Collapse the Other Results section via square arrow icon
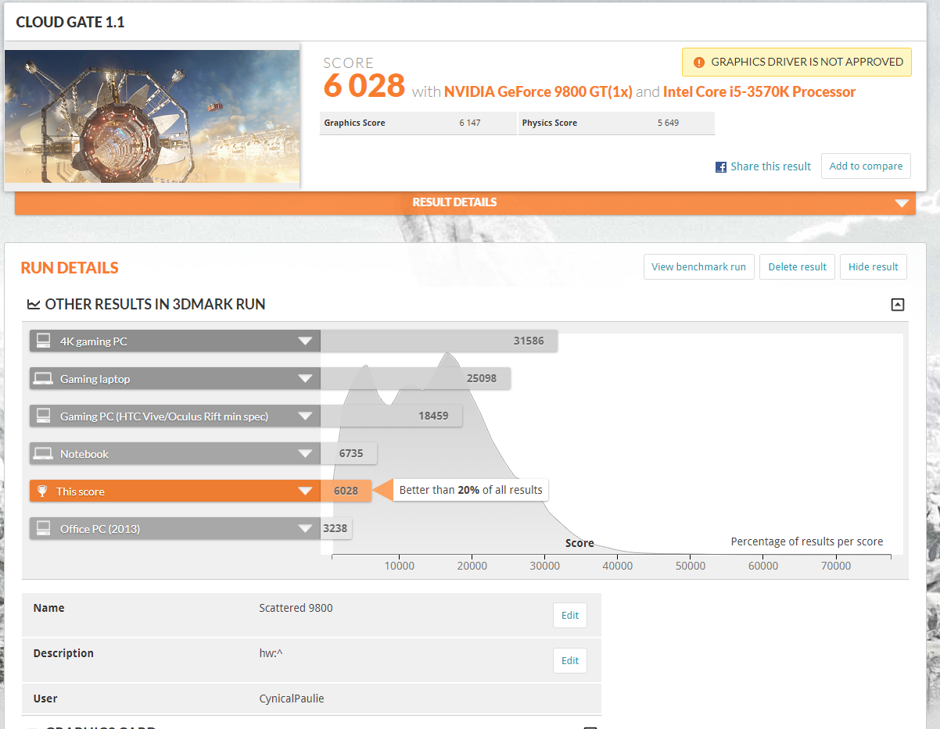 tap(898, 305)
